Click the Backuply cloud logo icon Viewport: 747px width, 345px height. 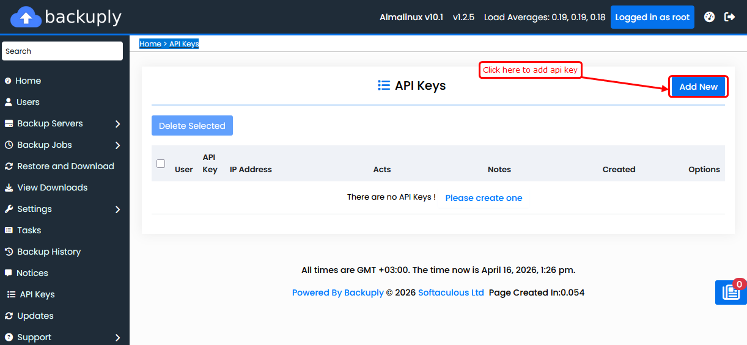point(26,17)
